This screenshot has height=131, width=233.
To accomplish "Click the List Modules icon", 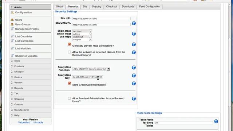I will [12, 48].
